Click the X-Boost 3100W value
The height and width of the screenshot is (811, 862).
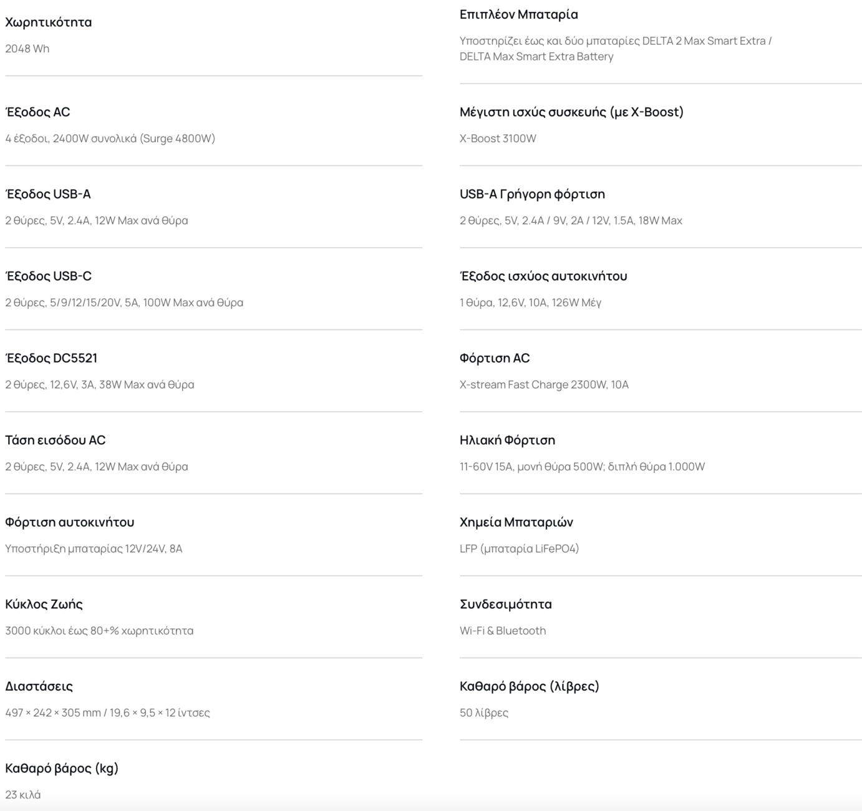tap(498, 138)
